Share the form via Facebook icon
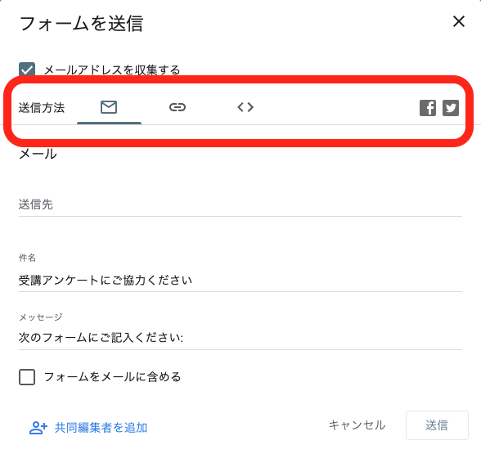Viewport: 481px width, 454px height. [x=428, y=108]
